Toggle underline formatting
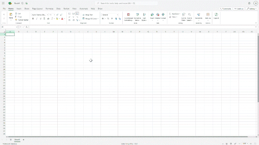Viewport: 259px width, 145px height. click(x=41, y=19)
